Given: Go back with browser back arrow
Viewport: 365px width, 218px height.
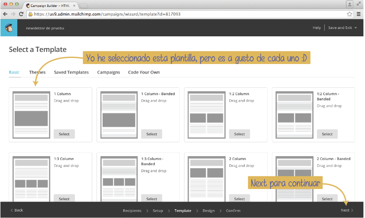Looking at the screenshot, I should click(5, 14).
